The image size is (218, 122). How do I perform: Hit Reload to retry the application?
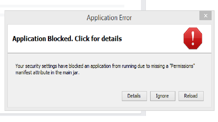pyautogui.click(x=191, y=96)
